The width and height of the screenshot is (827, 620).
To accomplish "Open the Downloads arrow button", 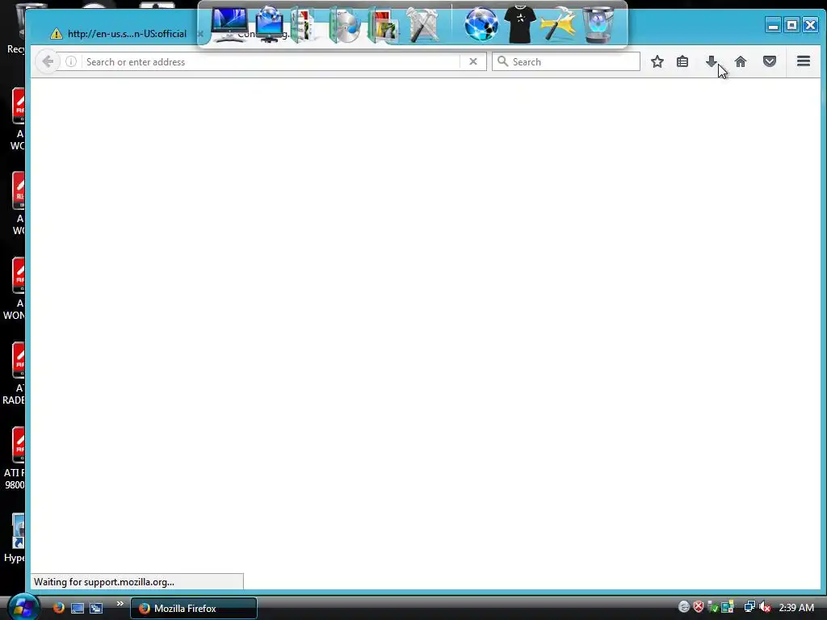I will (x=712, y=61).
